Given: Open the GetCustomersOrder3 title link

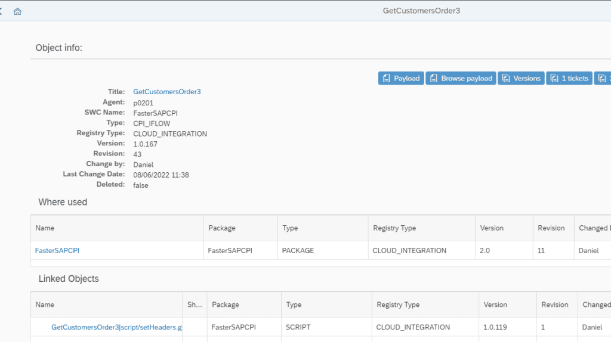Looking at the screenshot, I should [167, 92].
